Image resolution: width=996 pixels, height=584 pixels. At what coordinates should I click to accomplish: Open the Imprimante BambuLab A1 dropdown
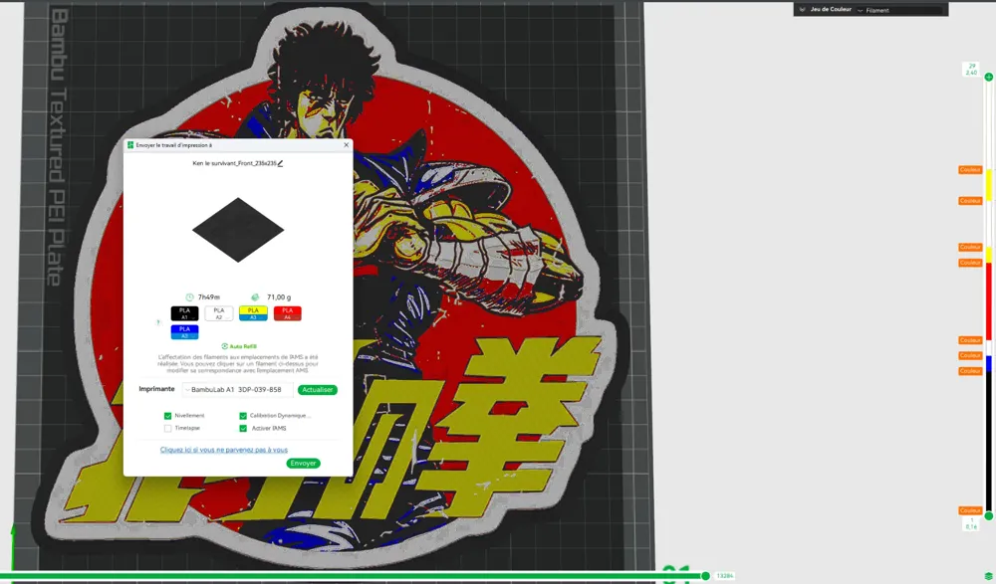coord(238,390)
